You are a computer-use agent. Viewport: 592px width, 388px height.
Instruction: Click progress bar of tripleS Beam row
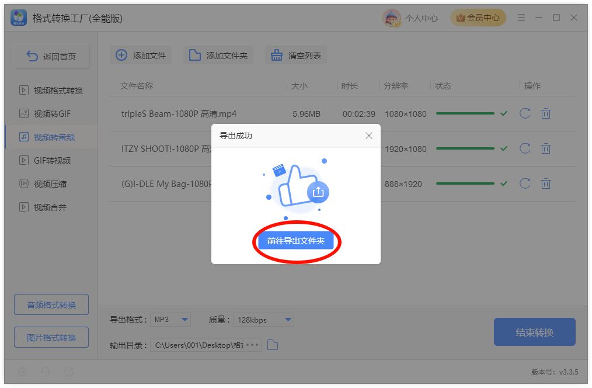[x=465, y=113]
